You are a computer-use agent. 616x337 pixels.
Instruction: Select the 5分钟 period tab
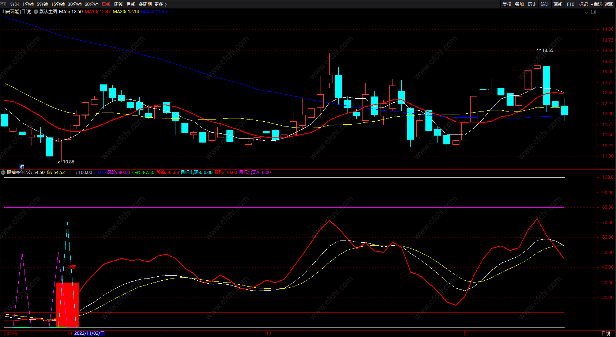point(42,4)
